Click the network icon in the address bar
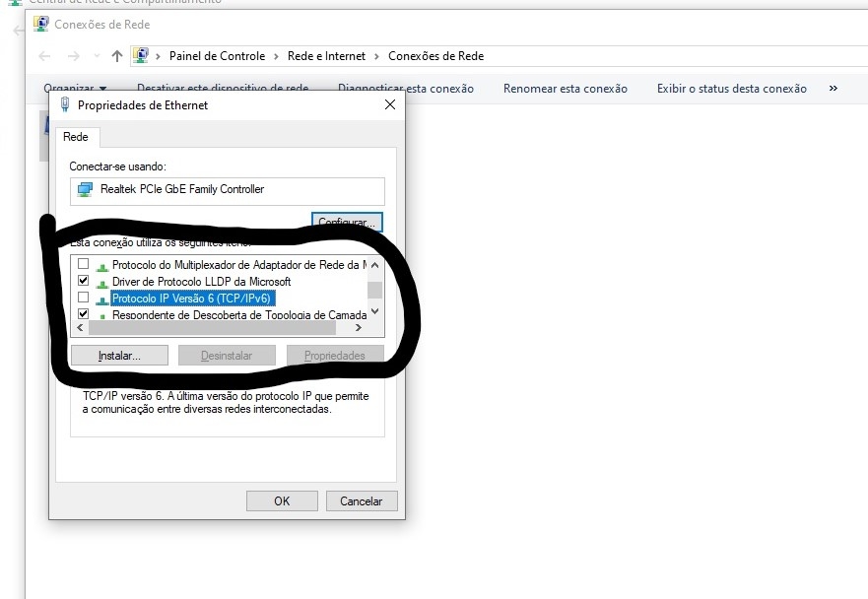Screen dimensions: 868x599 [x=141, y=55]
